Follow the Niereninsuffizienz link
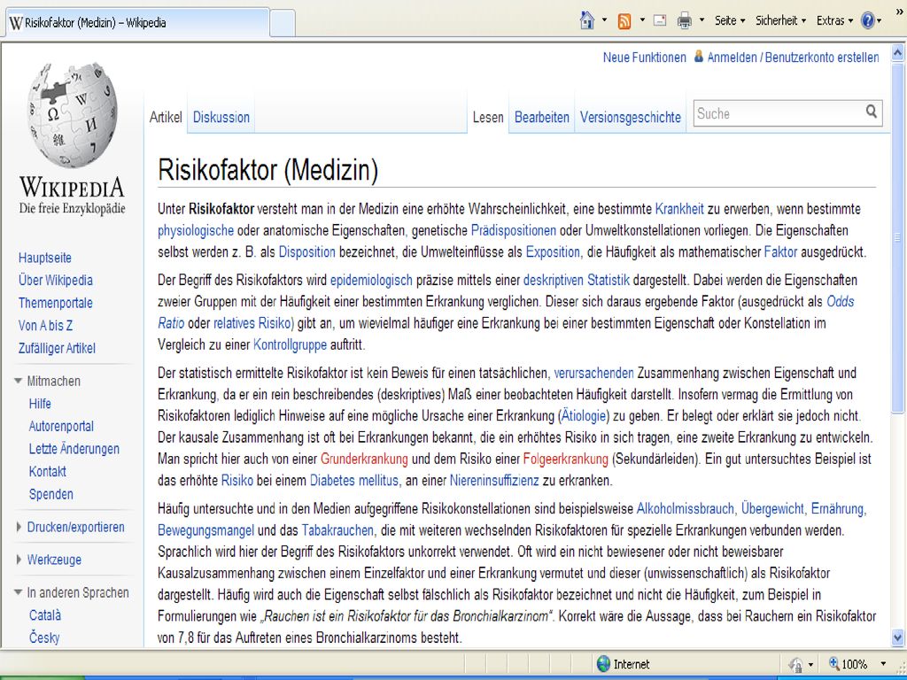 tap(494, 481)
